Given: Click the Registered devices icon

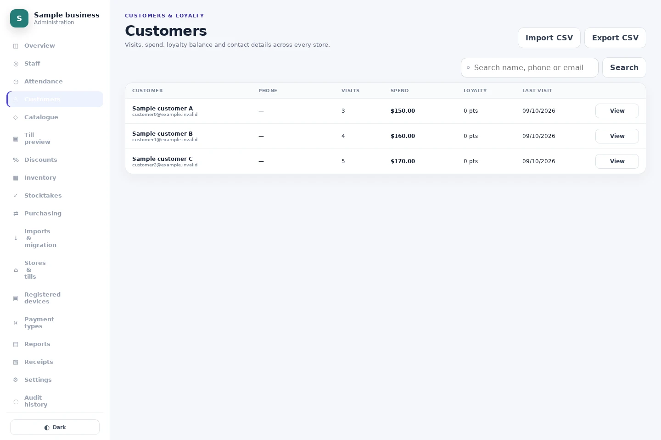Looking at the screenshot, I should coord(16,298).
